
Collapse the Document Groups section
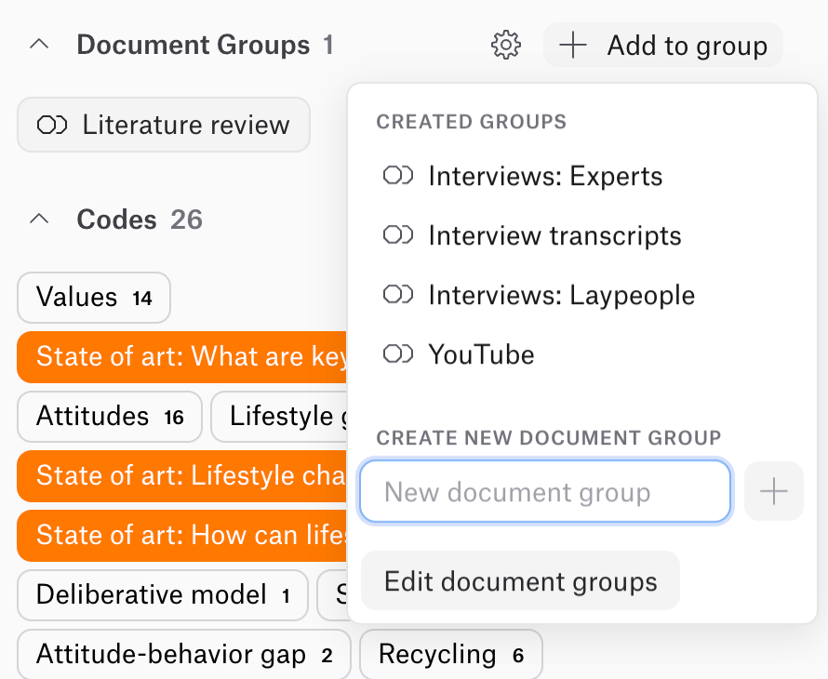click(x=38, y=44)
